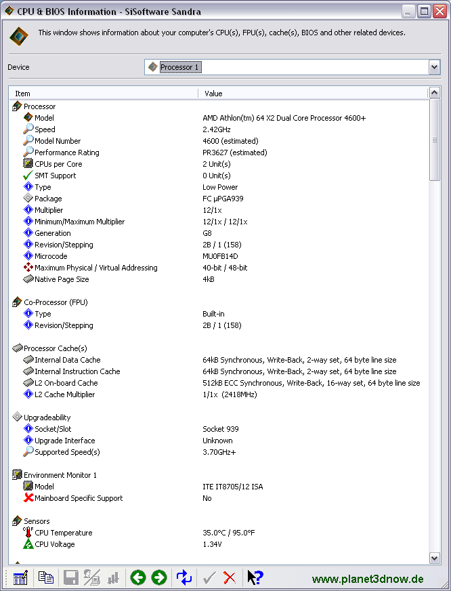Click the grey checkmark OK toolbar icon

click(209, 577)
